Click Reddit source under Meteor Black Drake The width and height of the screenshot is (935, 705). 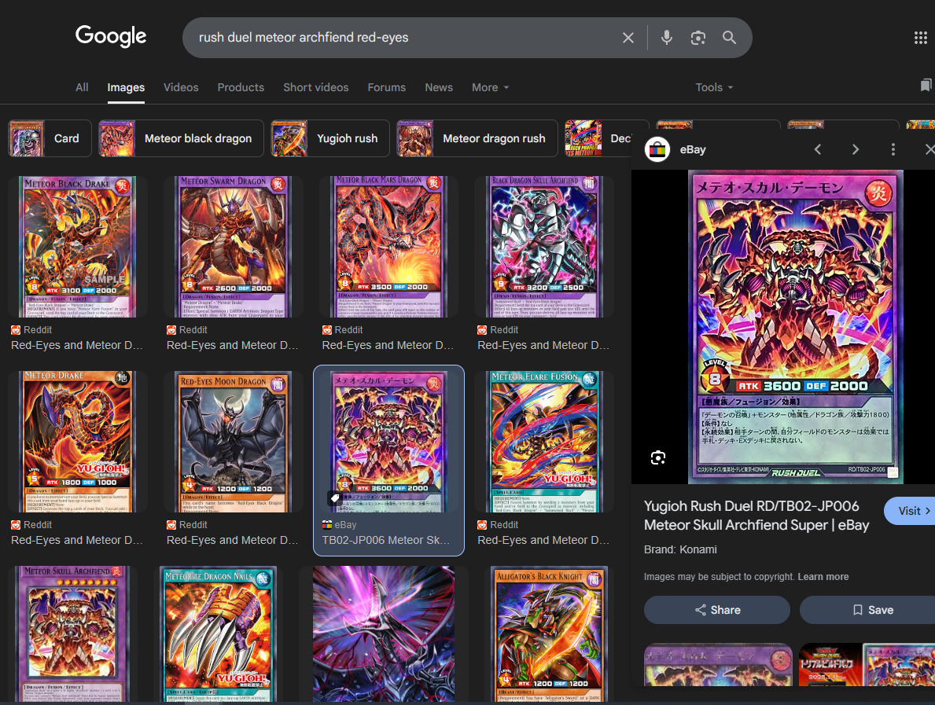[31, 330]
